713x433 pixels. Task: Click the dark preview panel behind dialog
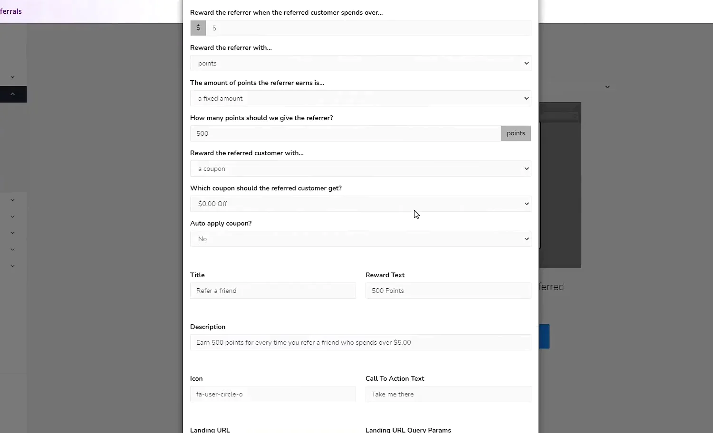tap(561, 190)
